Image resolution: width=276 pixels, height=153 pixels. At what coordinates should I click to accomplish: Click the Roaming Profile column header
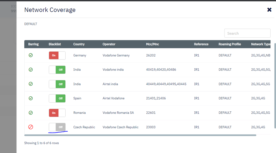tap(230, 44)
